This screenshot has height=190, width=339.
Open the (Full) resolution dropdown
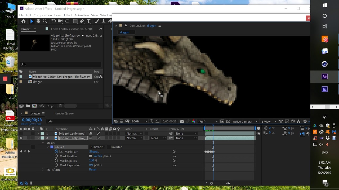208,121
